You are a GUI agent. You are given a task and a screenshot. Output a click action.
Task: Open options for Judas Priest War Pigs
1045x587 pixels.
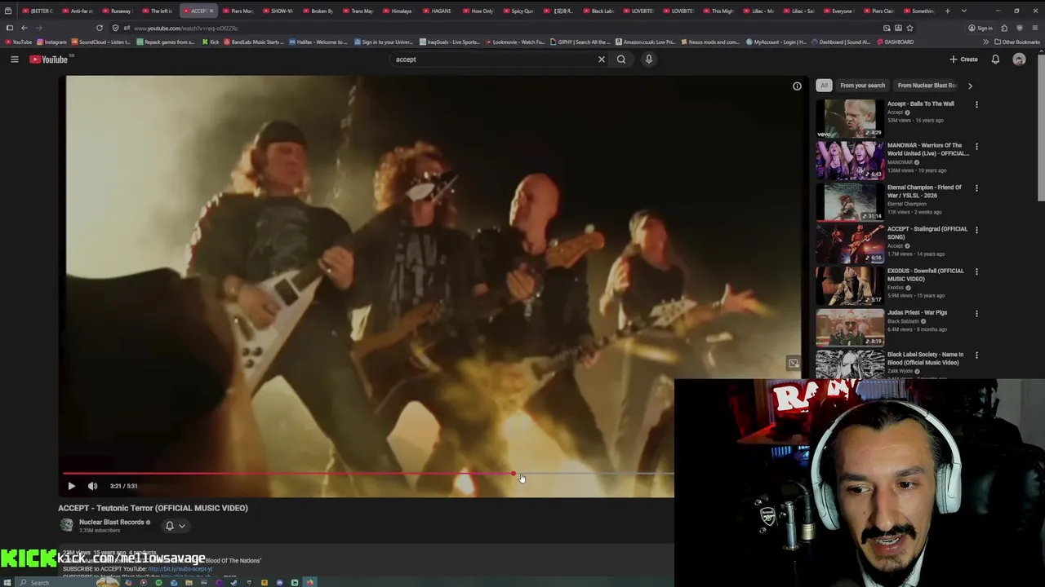point(976,314)
